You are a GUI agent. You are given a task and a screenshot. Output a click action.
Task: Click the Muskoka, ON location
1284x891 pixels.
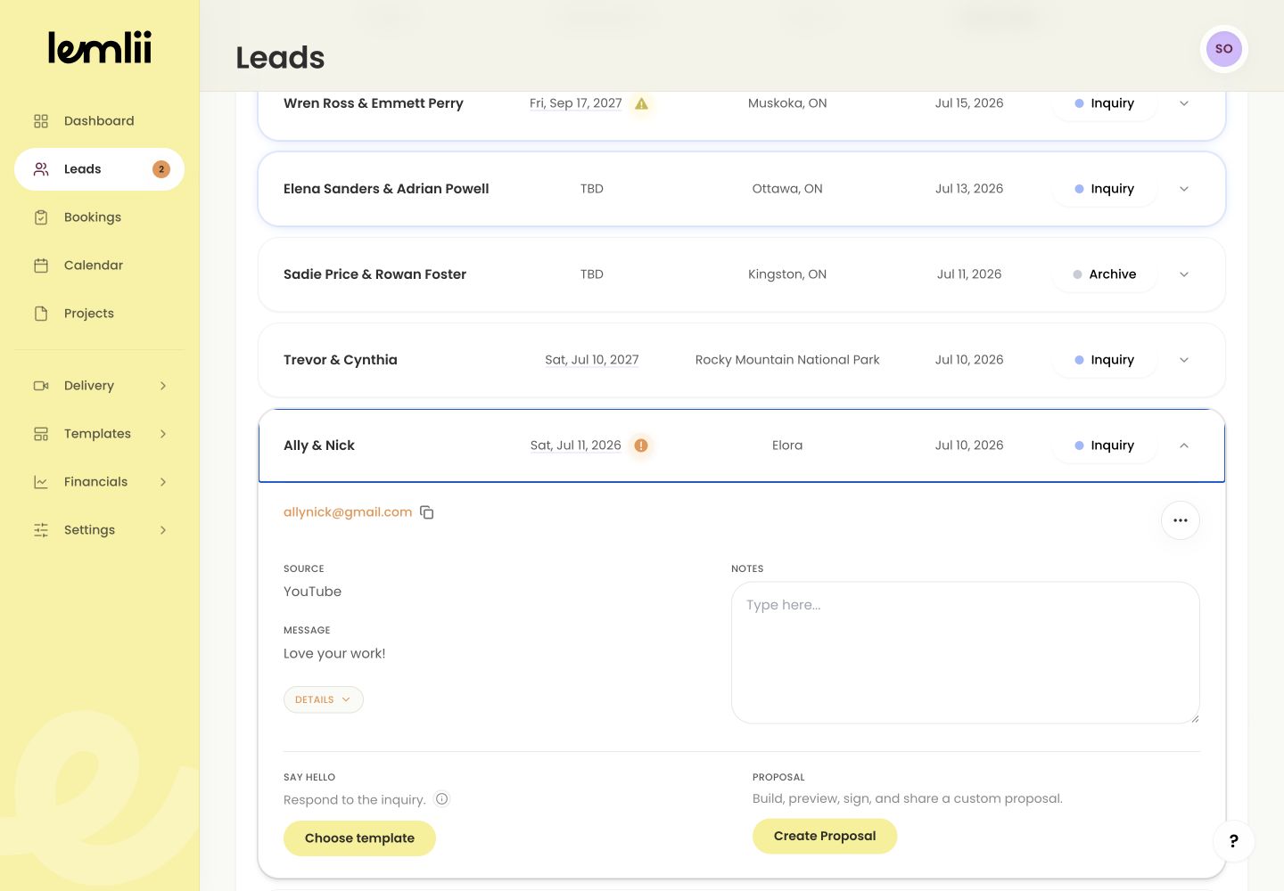click(787, 103)
